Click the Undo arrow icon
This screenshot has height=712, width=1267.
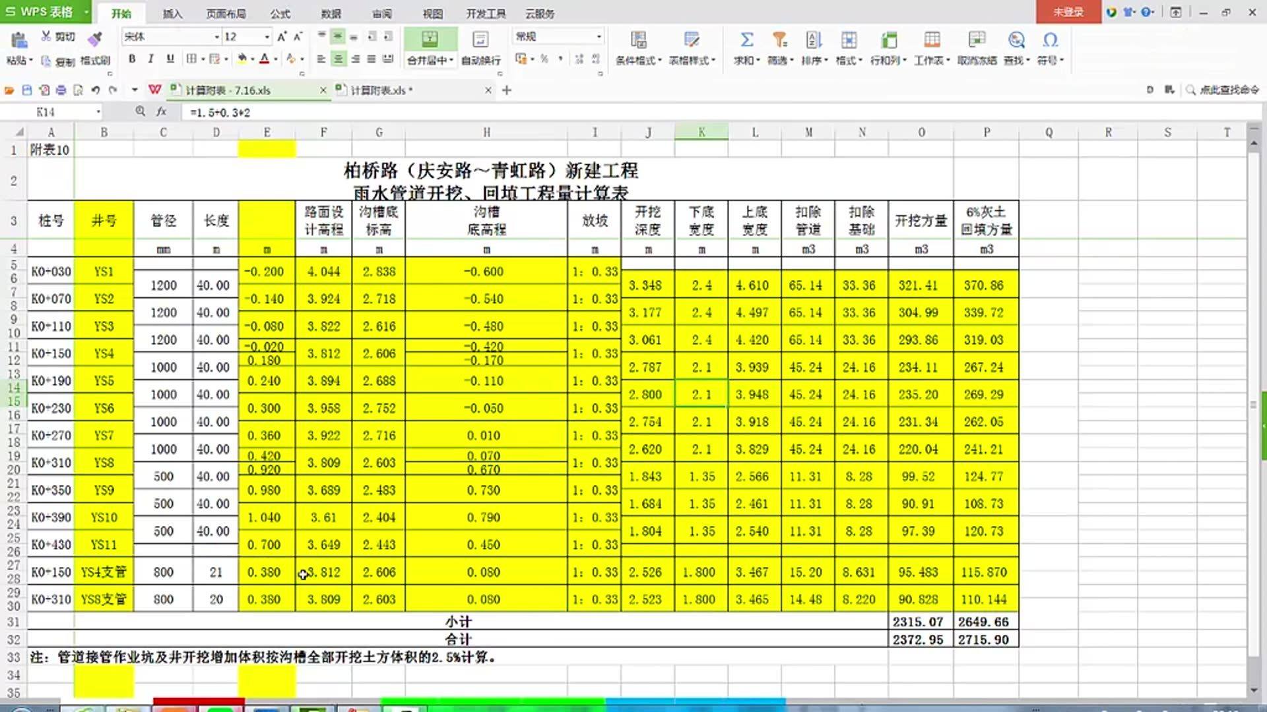[96, 90]
